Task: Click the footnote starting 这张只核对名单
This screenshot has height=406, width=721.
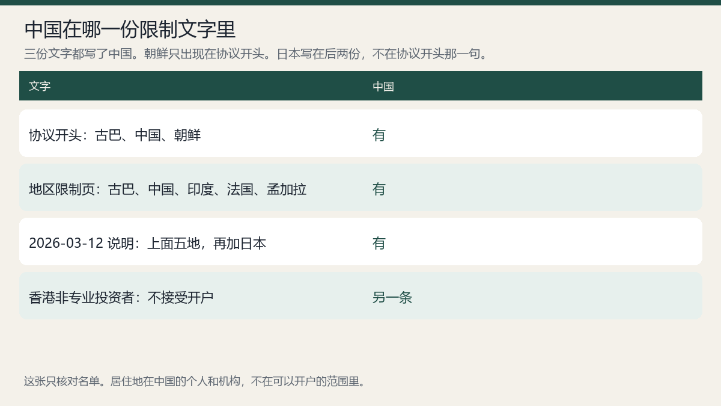Action: click(195, 381)
